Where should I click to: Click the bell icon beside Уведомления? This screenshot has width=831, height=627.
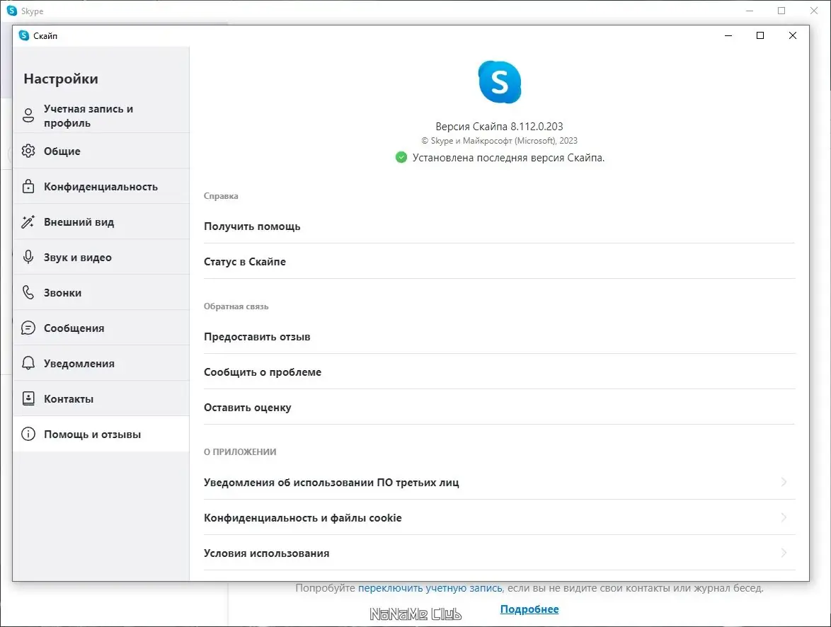click(28, 363)
